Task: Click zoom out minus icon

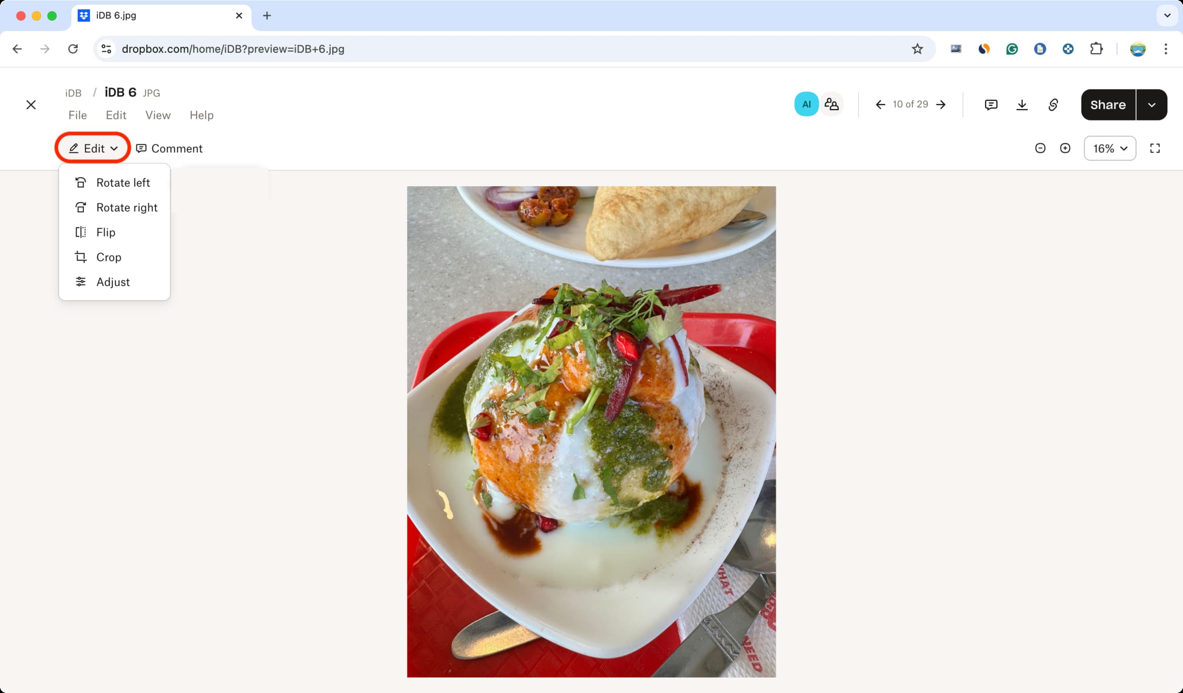Action: tap(1039, 148)
